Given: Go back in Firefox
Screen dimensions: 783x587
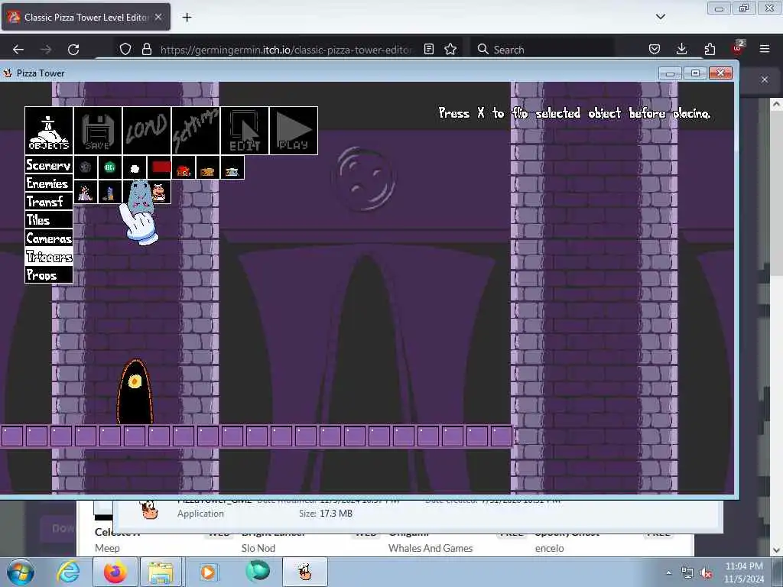Looking at the screenshot, I should (18, 50).
